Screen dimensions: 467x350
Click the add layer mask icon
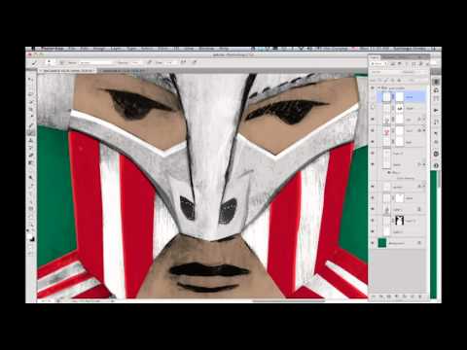coord(389,297)
